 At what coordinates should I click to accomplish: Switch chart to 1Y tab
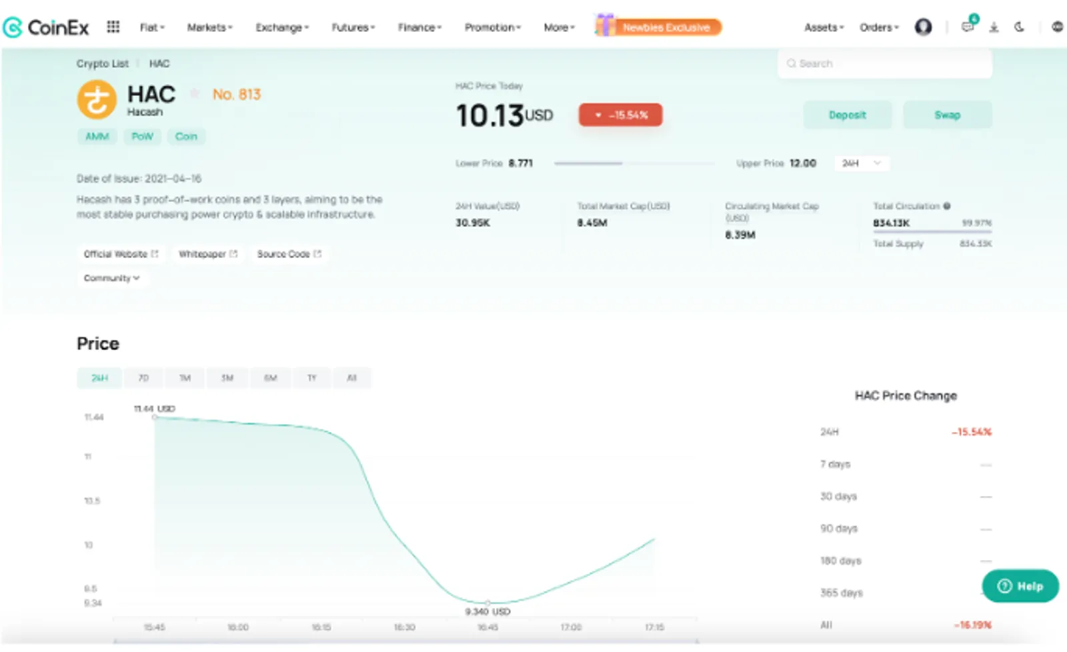pos(311,378)
